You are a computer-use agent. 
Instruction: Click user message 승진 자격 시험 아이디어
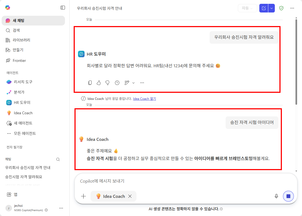pos(252,123)
